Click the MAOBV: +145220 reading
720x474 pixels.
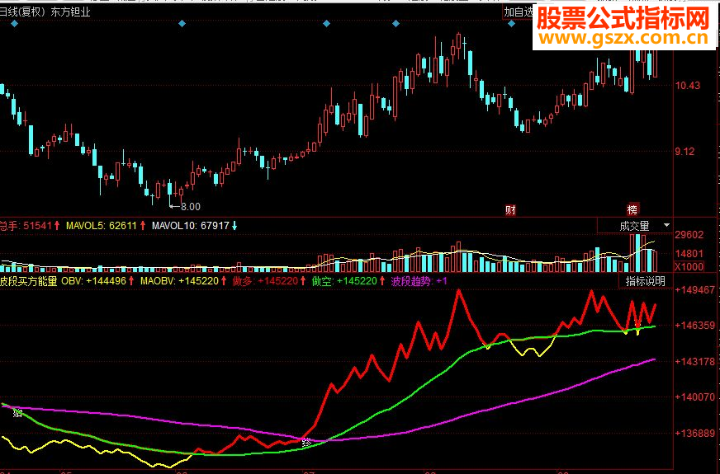[179, 281]
